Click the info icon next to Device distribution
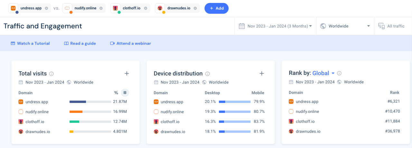412x148 pixels. tap(208, 74)
